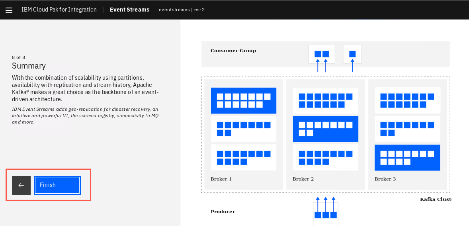Click the two-square consumer box
Viewport: 469px width, 226px height.
[x=322, y=54]
